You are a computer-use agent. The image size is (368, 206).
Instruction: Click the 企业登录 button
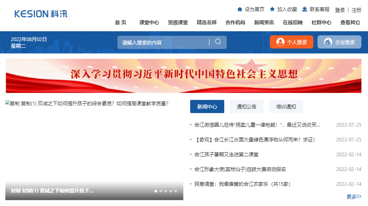(x=339, y=42)
